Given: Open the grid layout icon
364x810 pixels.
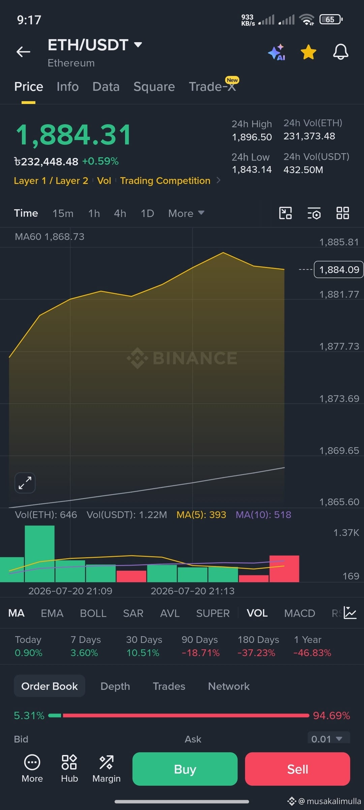Looking at the screenshot, I should click(x=343, y=213).
